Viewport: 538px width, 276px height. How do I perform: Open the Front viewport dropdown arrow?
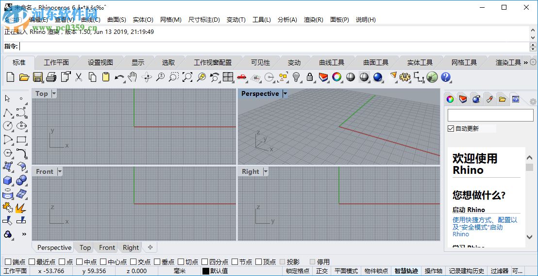click(59, 171)
